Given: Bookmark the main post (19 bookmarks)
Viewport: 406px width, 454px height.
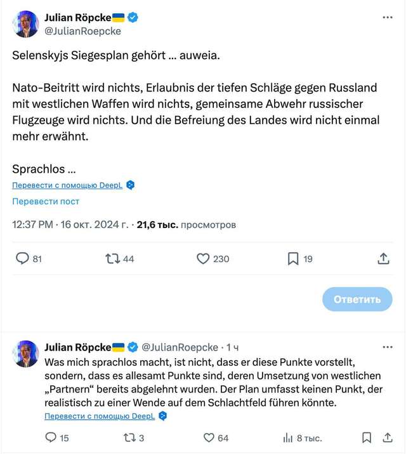Looking at the screenshot, I should (293, 258).
